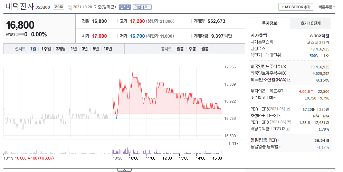
Task: Click the 코스피 273위 rank value
Action: click(318, 42)
